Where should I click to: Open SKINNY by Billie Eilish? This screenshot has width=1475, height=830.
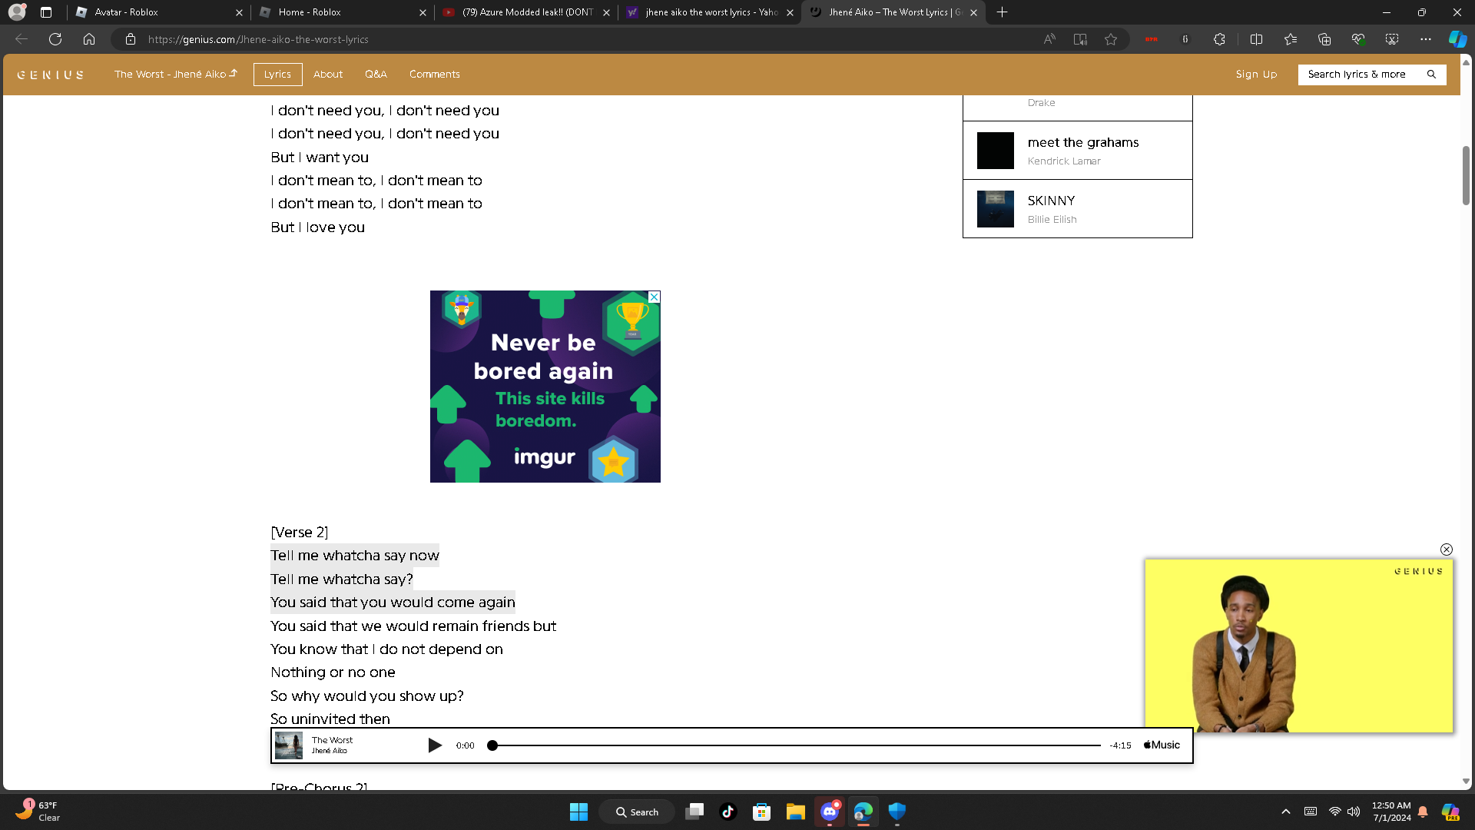[x=1078, y=209]
